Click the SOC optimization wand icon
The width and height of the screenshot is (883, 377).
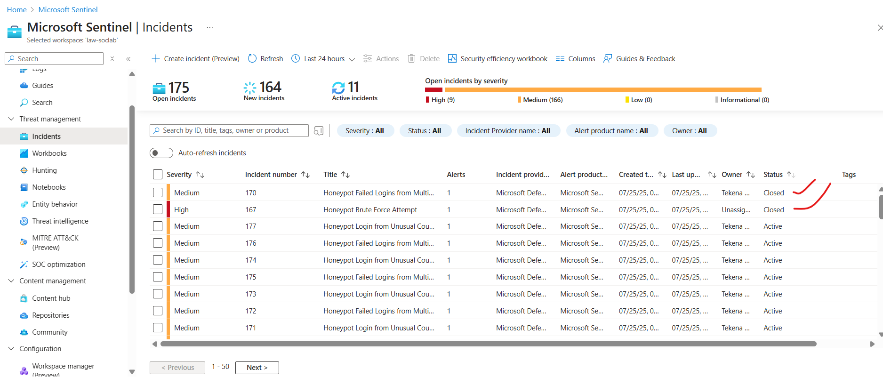[24, 265]
